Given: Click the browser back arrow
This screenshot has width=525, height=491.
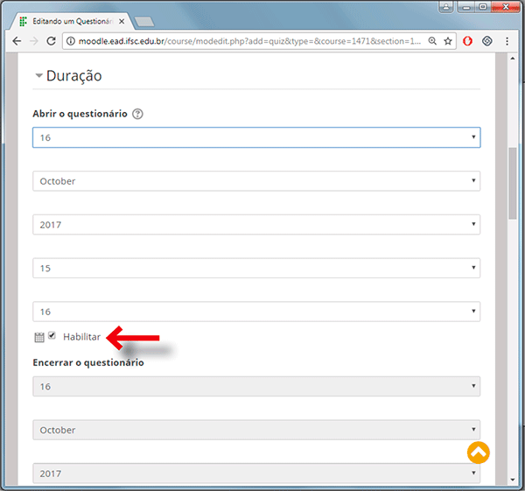Looking at the screenshot, I should 17,41.
